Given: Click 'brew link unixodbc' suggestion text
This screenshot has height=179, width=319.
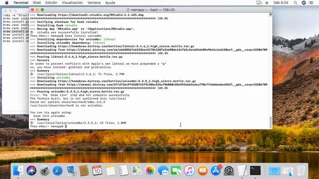Looking at the screenshot, I should click(x=49, y=116).
